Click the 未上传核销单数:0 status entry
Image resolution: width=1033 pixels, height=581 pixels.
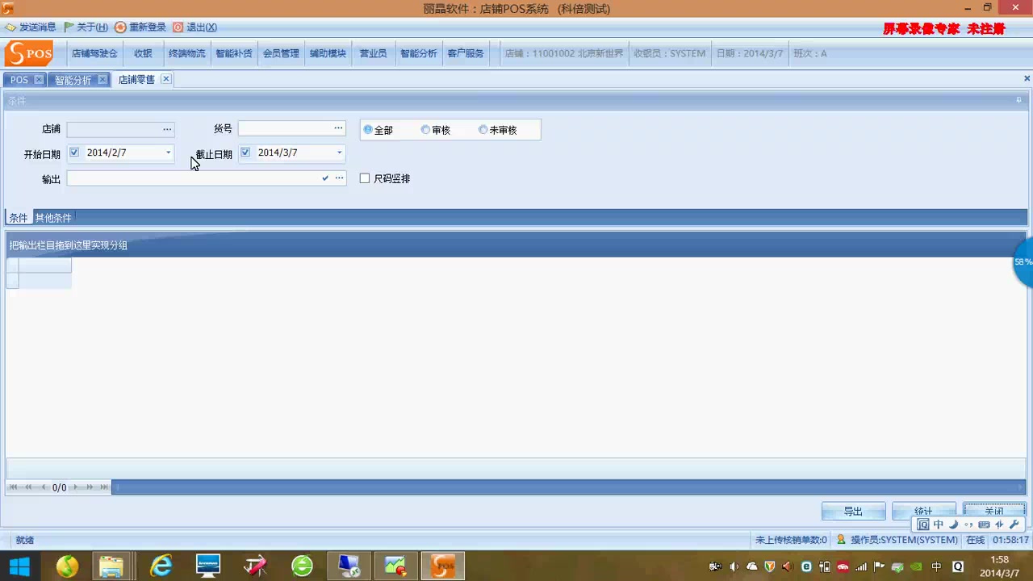coord(791,540)
